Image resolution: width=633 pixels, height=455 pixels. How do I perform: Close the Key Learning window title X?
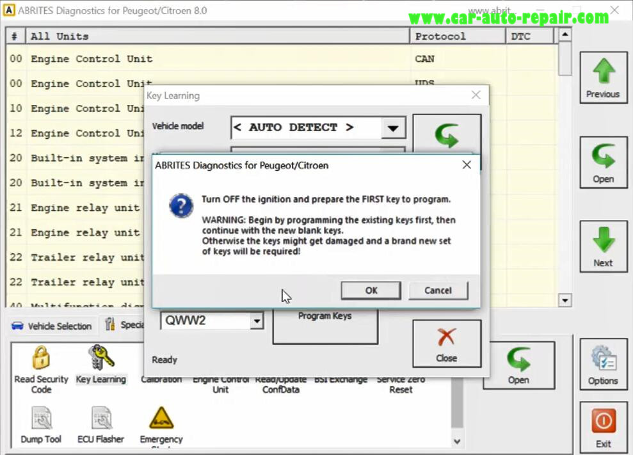[x=476, y=95]
